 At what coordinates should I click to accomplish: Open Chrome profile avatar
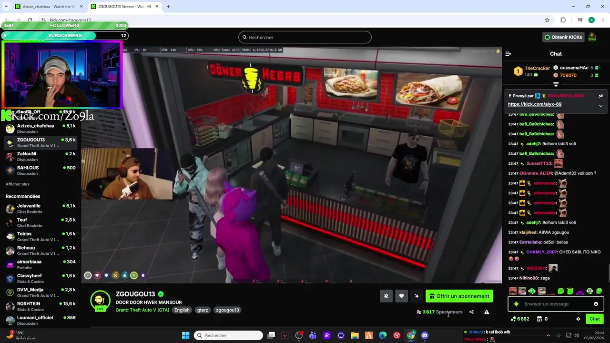(x=591, y=20)
